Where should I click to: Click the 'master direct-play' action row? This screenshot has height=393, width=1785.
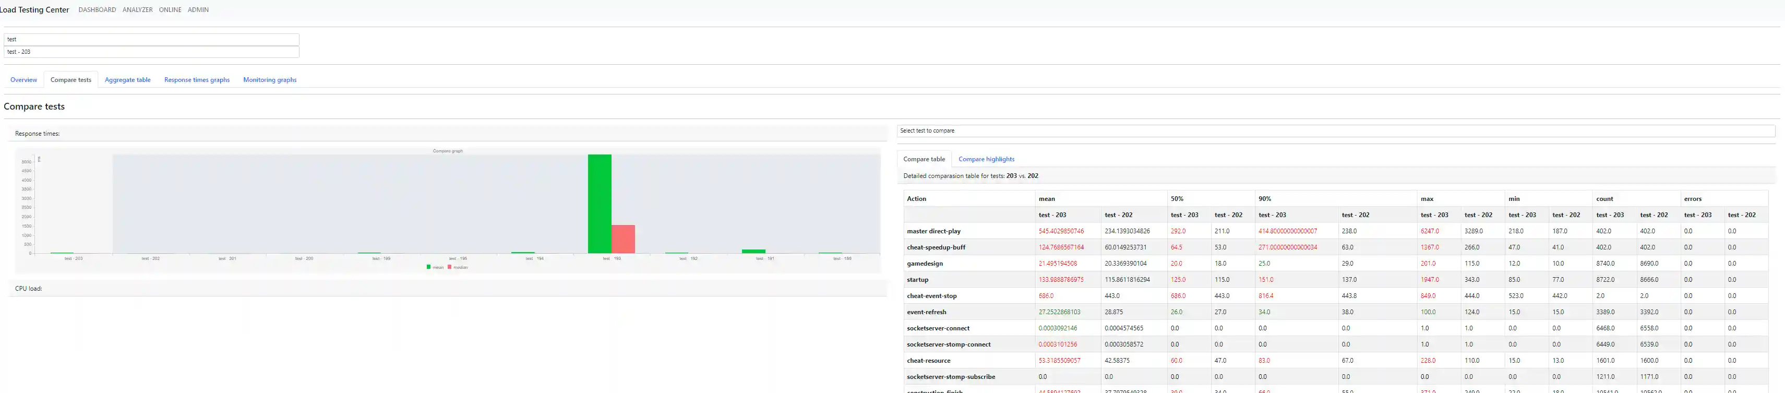coord(933,232)
